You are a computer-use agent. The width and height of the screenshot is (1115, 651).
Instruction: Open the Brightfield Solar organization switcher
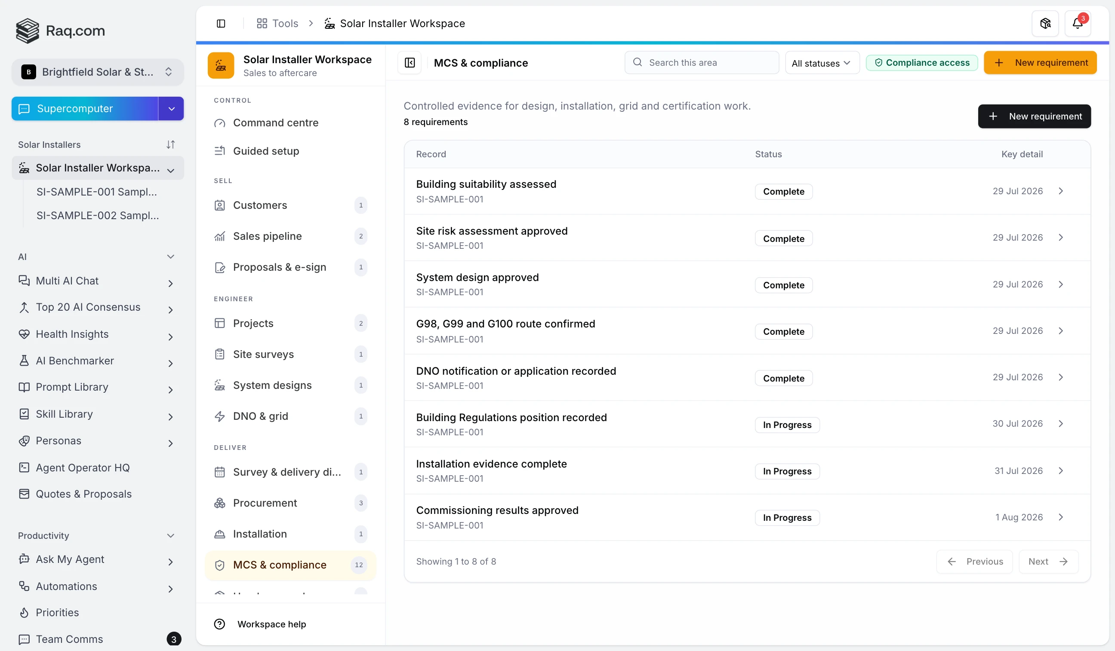point(97,72)
